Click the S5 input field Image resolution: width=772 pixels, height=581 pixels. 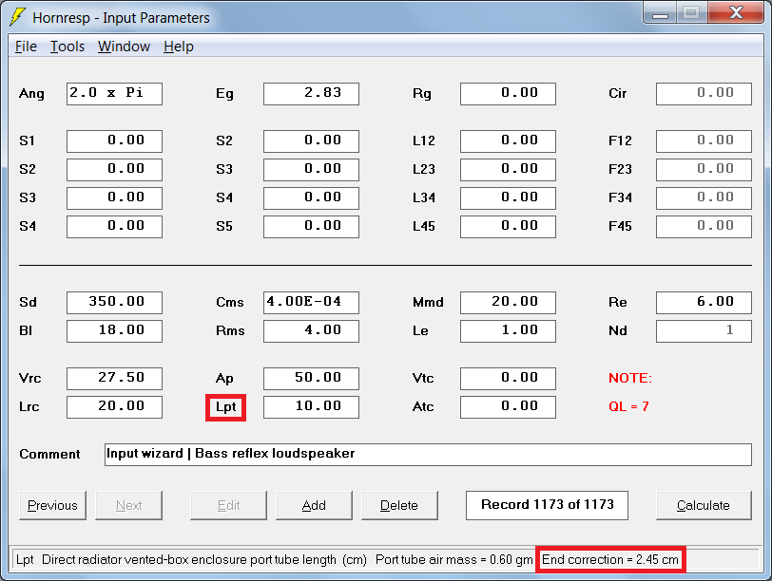(311, 227)
